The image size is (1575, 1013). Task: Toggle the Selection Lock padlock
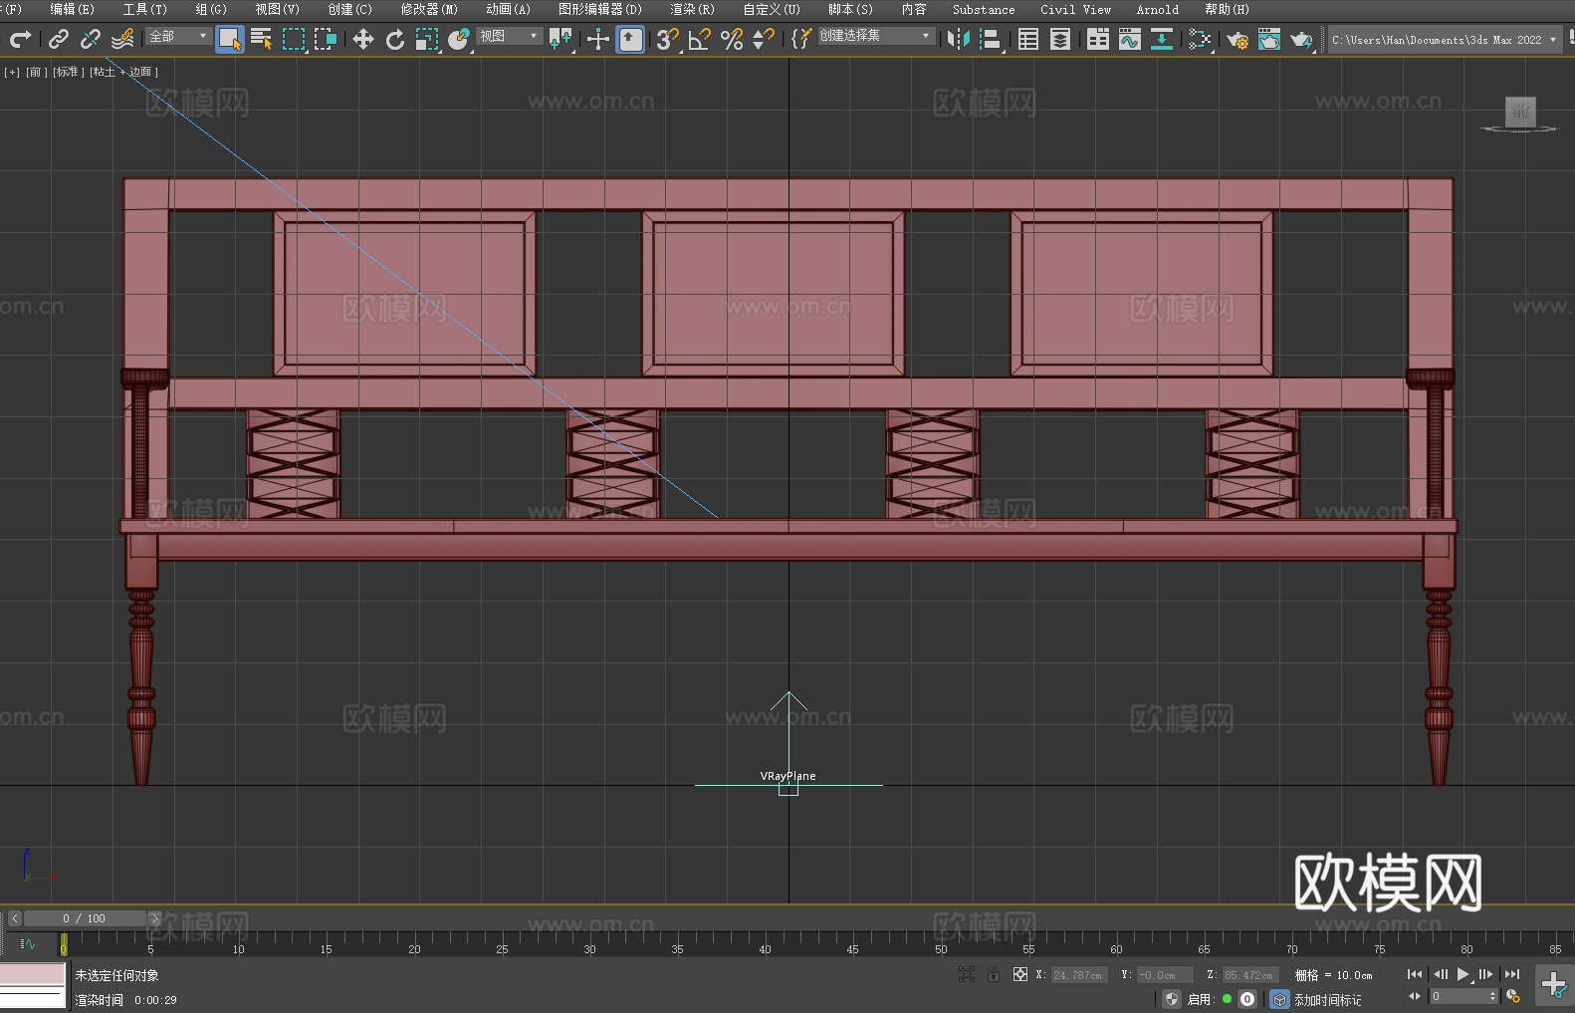994,974
